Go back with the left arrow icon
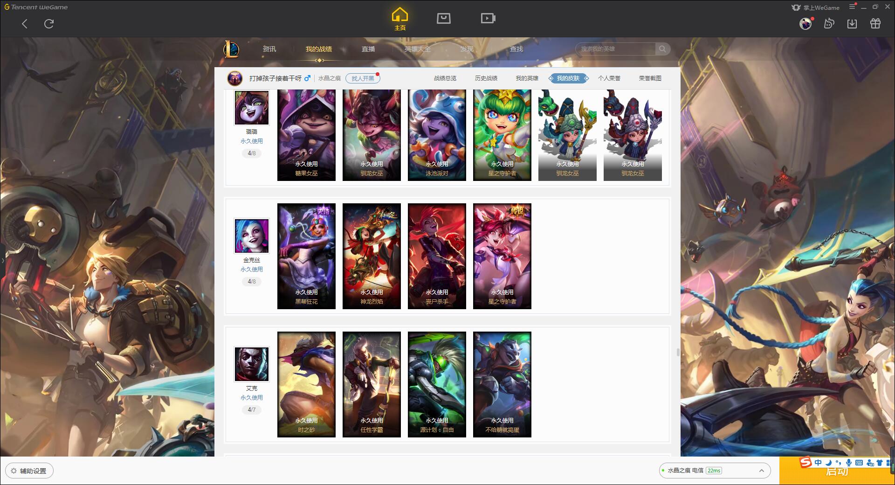The width and height of the screenshot is (895, 485). coord(25,24)
